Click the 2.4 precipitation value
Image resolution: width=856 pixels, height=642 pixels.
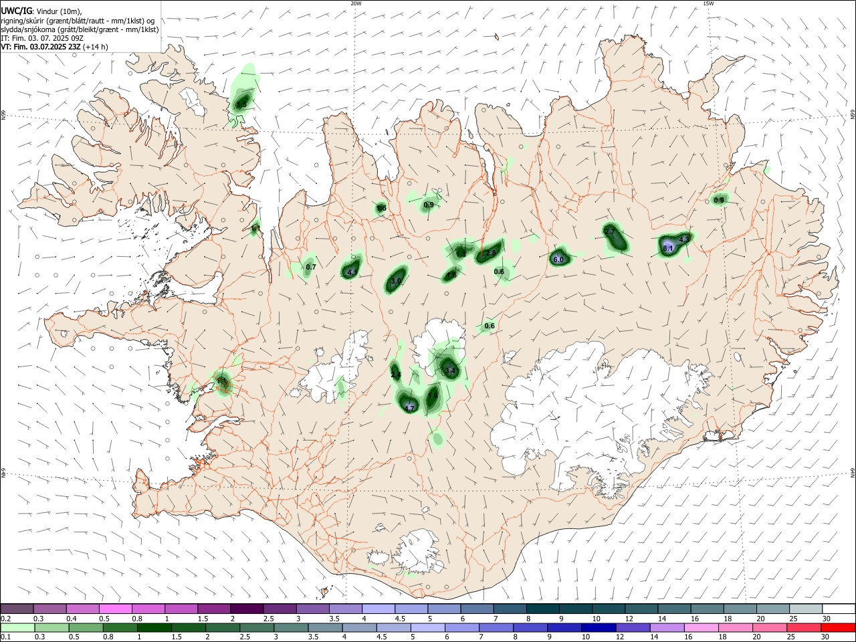point(396,375)
